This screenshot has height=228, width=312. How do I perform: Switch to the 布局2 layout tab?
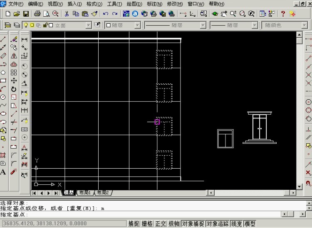103,193
